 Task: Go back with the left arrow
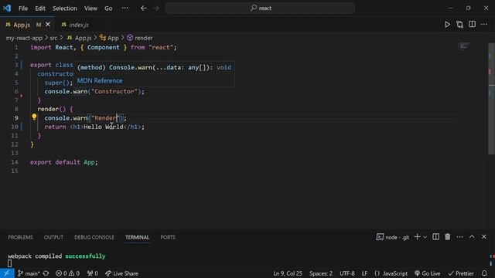click(144, 8)
